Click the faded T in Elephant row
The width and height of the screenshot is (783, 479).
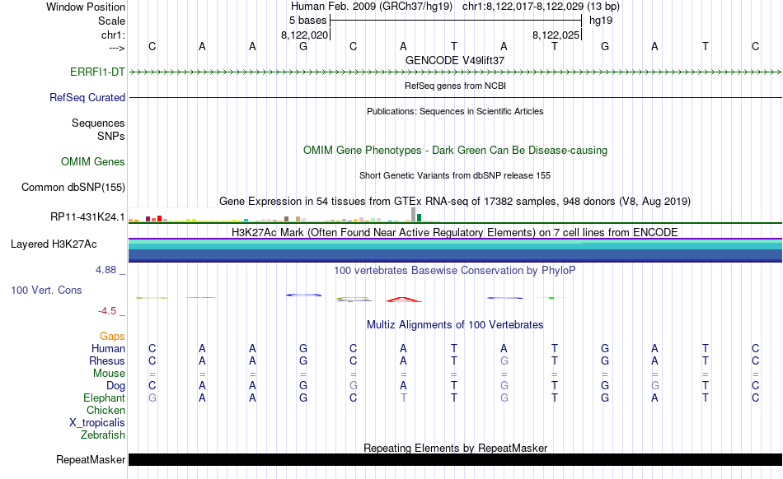coord(404,398)
